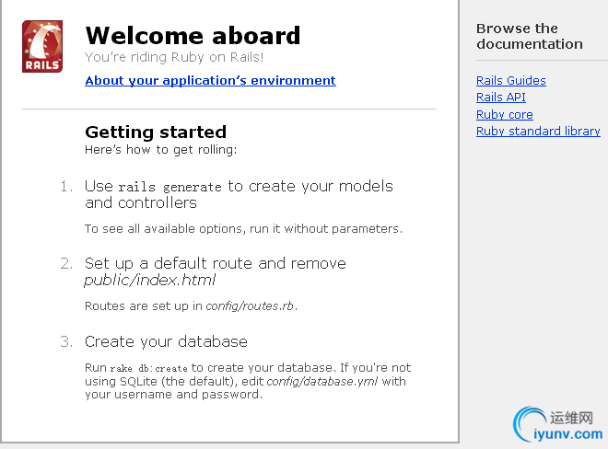Open the Ruby core link

coord(504,115)
